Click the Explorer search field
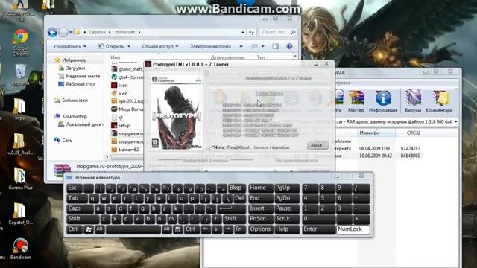The image size is (477, 268). click(278, 32)
